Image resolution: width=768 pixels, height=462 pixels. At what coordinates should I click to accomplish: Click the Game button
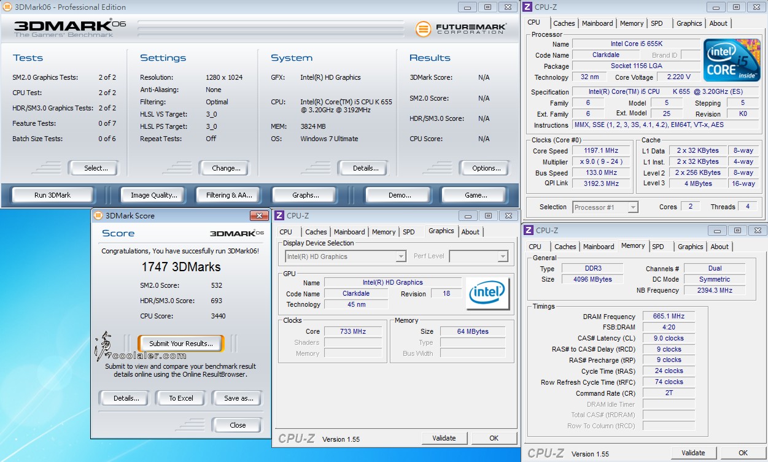[476, 195]
